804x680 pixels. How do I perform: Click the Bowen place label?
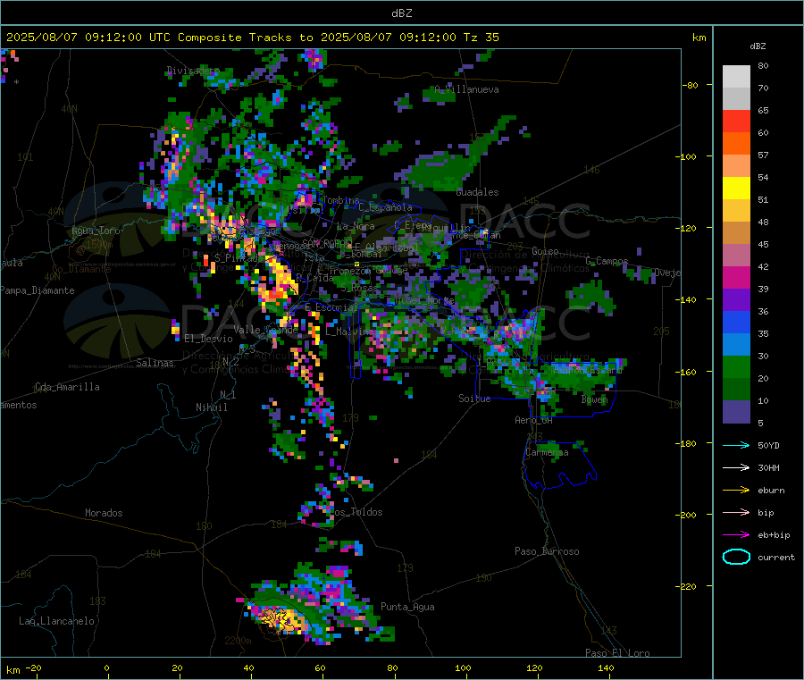(x=594, y=399)
